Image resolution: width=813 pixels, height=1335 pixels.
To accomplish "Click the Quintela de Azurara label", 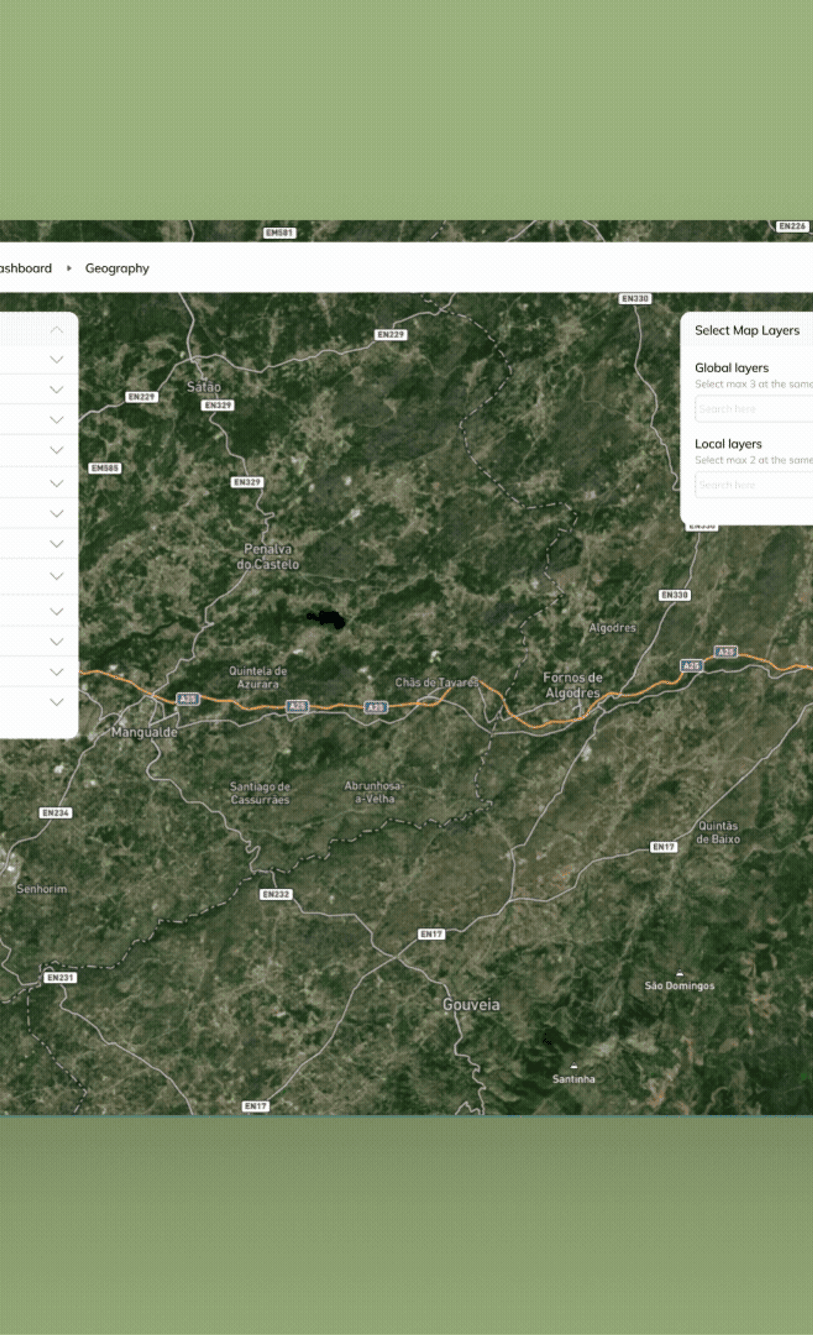I will [x=258, y=677].
